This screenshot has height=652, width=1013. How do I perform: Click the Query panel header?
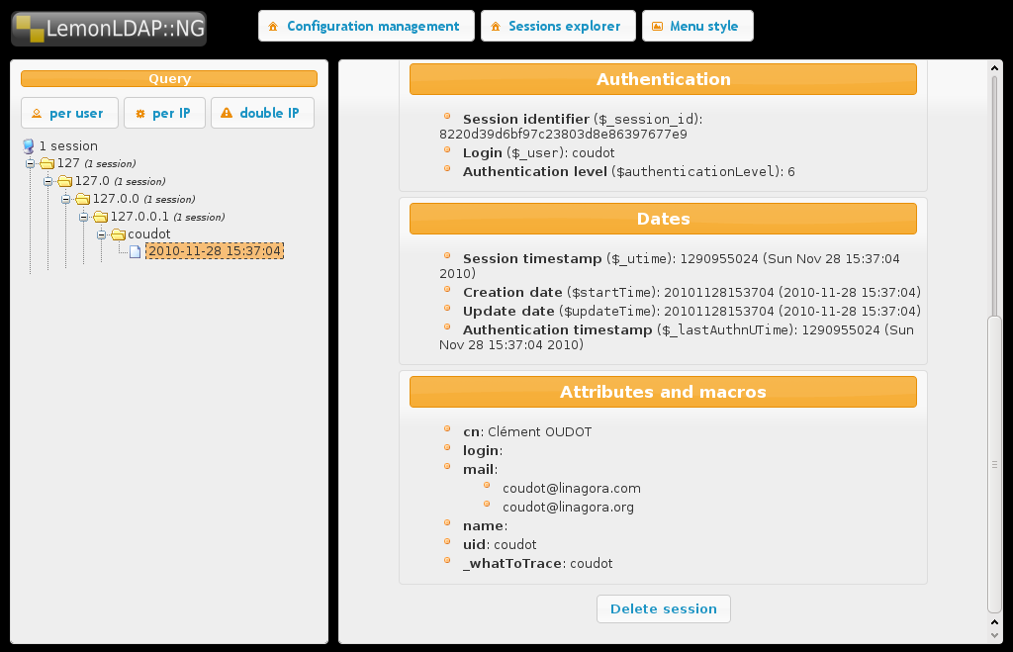point(169,78)
